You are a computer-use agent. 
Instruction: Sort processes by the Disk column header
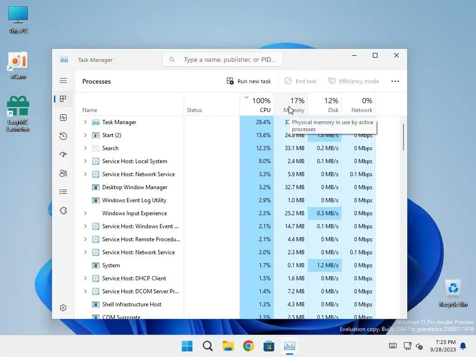tap(325, 105)
